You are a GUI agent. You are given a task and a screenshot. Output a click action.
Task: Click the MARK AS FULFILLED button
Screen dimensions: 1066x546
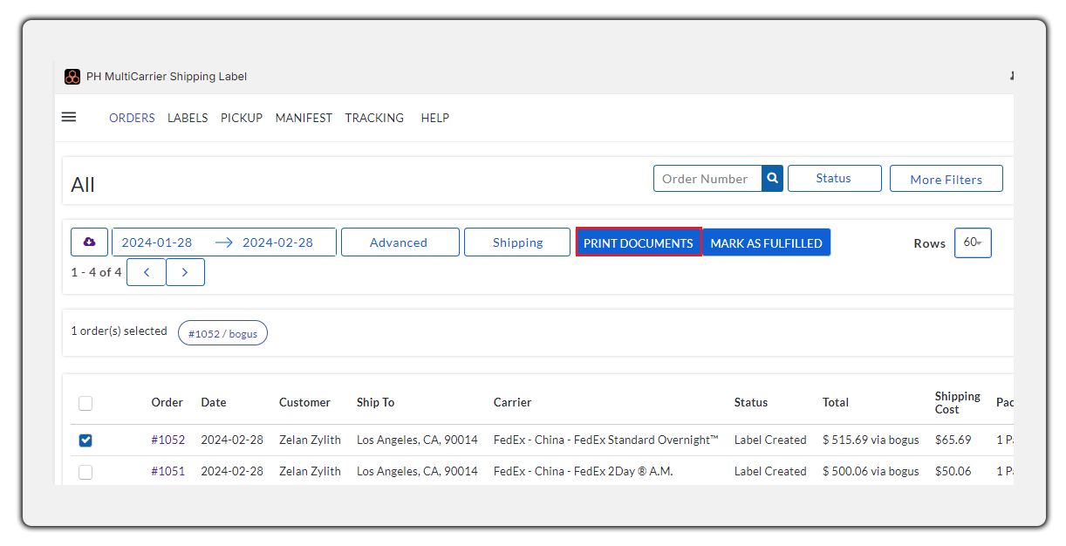pos(766,242)
